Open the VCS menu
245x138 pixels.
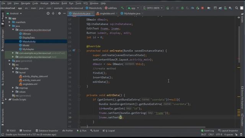(85, 3)
